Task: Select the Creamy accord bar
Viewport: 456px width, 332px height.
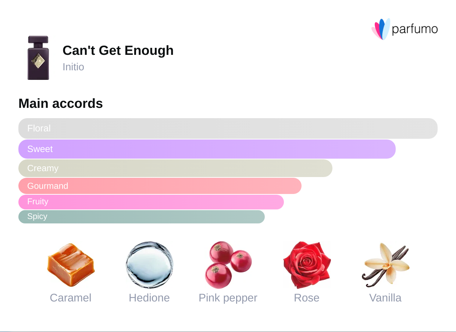Action: click(x=175, y=168)
